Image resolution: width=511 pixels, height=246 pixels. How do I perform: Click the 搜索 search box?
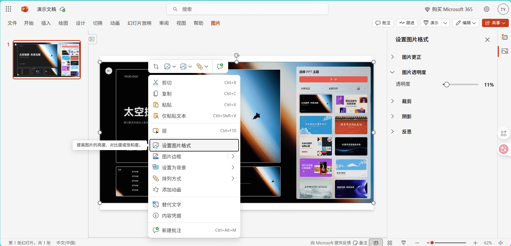247,9
